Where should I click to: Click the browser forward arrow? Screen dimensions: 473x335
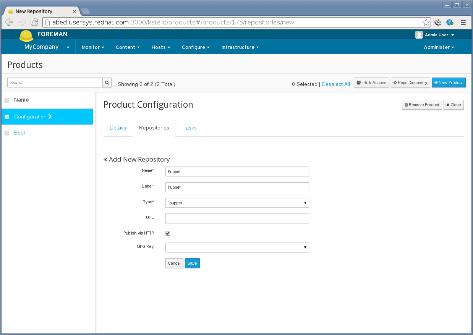[x=22, y=22]
